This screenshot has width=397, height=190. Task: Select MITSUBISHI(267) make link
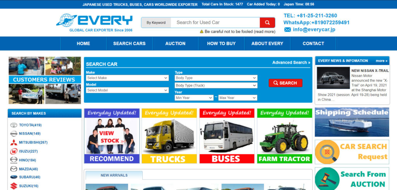tap(33, 142)
